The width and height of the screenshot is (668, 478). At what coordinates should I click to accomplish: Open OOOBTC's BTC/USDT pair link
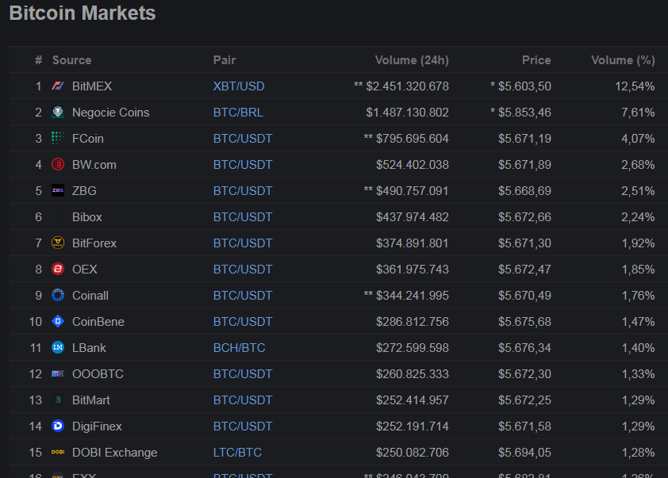point(243,373)
